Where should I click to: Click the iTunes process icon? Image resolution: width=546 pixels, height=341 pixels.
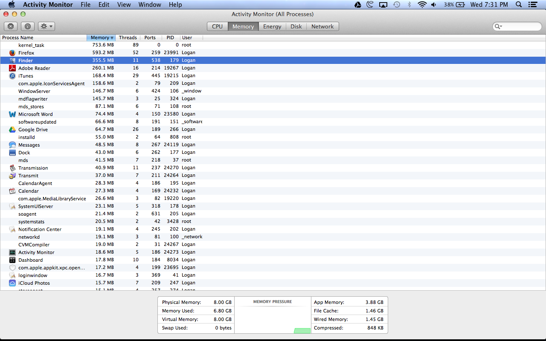pyautogui.click(x=12, y=76)
